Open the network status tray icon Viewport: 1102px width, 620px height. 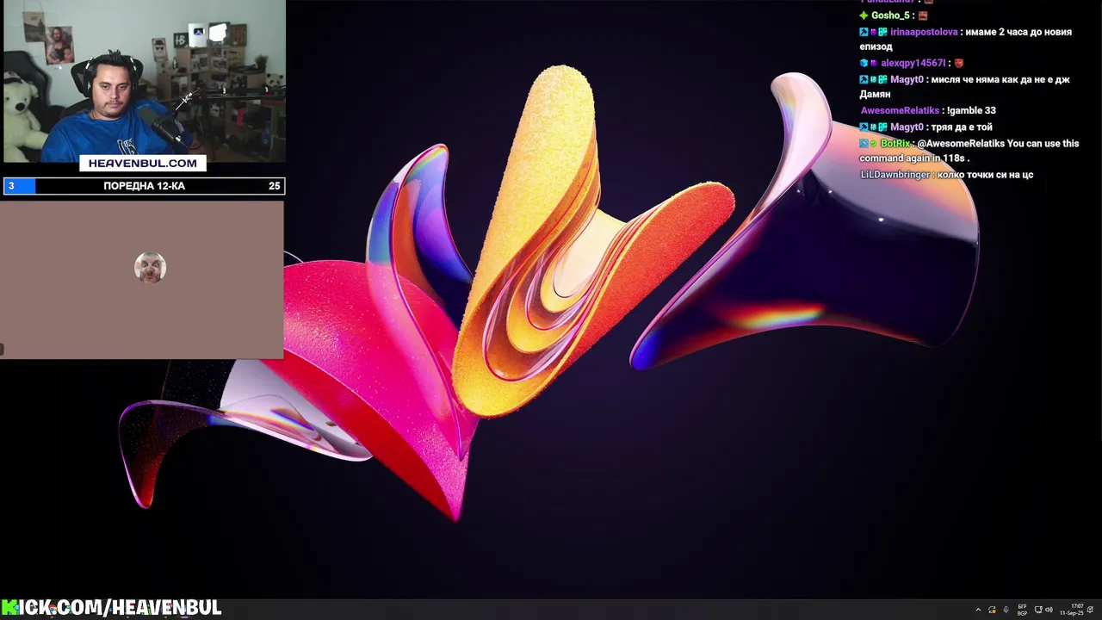[1038, 610]
